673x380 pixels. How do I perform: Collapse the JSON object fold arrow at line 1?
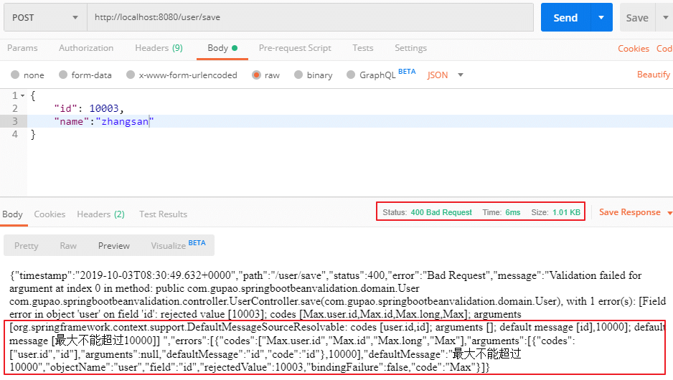pyautogui.click(x=23, y=95)
